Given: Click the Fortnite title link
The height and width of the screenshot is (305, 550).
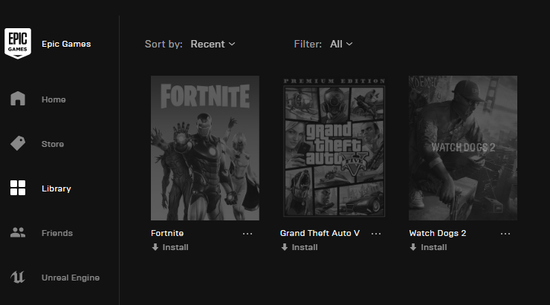Looking at the screenshot, I should click(167, 233).
